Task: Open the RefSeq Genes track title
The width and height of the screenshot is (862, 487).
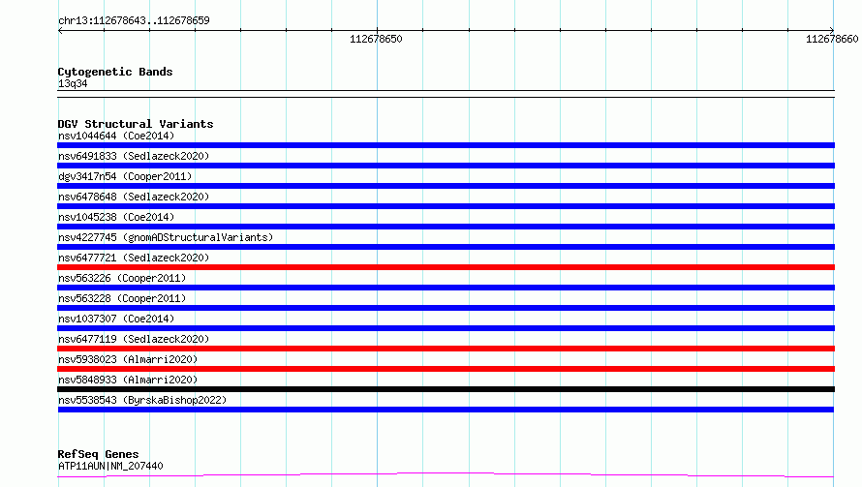Action: (x=98, y=454)
